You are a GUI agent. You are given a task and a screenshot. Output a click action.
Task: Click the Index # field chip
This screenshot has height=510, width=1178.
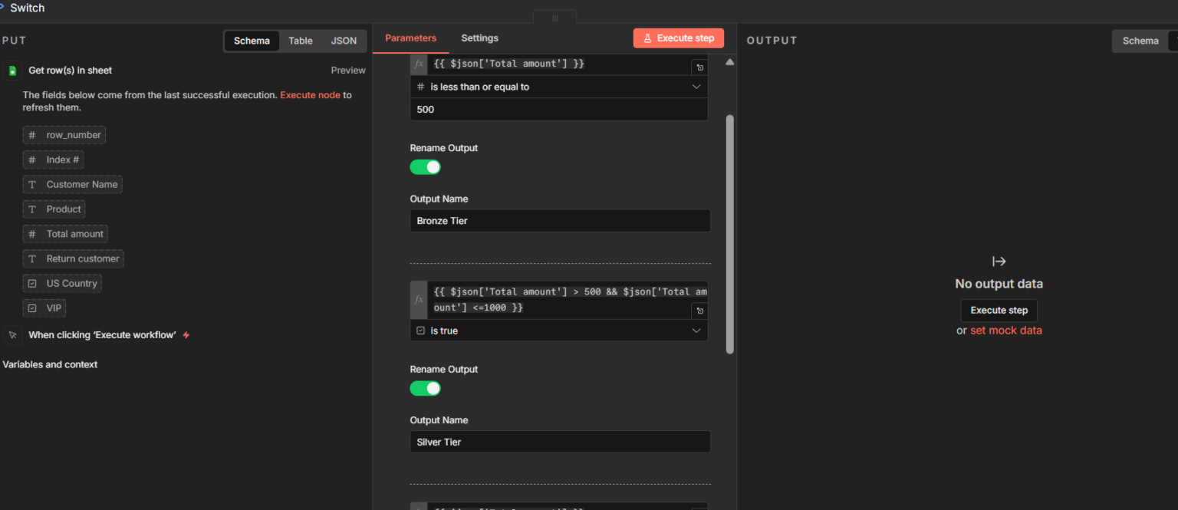(54, 160)
